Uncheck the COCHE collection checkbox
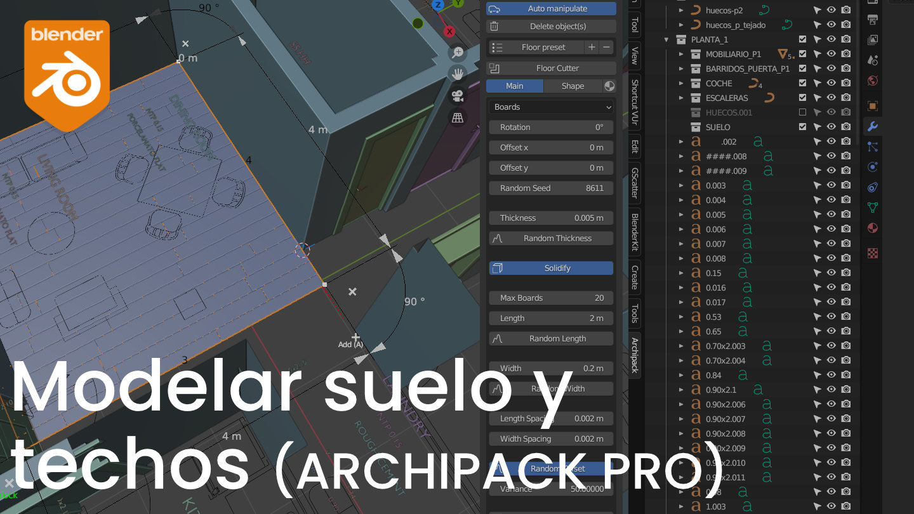The image size is (914, 514). (802, 82)
